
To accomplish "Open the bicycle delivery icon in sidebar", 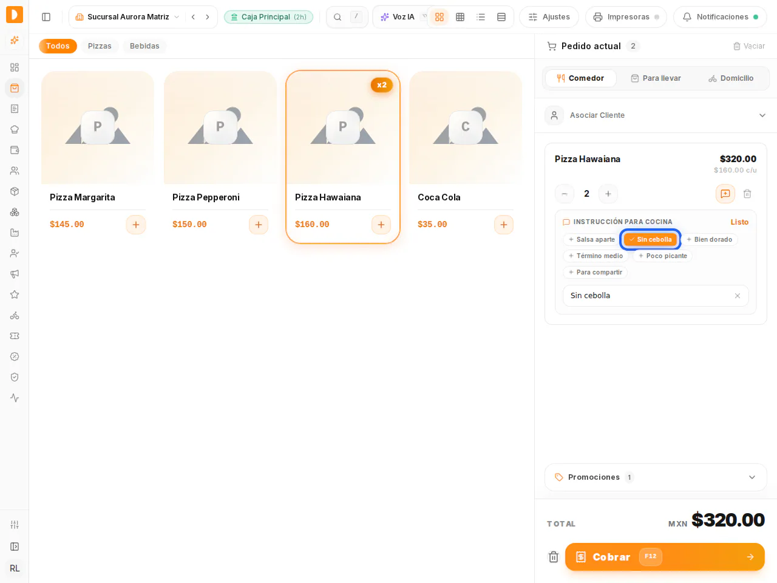I will point(15,315).
